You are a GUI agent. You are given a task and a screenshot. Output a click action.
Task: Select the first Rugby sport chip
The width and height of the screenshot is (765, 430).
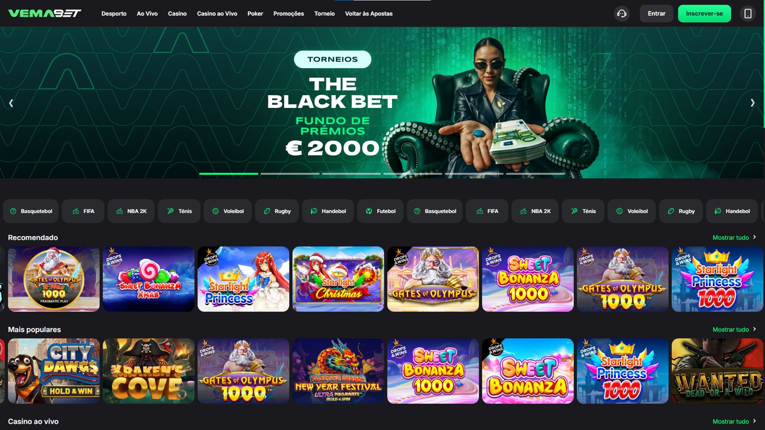coord(277,211)
